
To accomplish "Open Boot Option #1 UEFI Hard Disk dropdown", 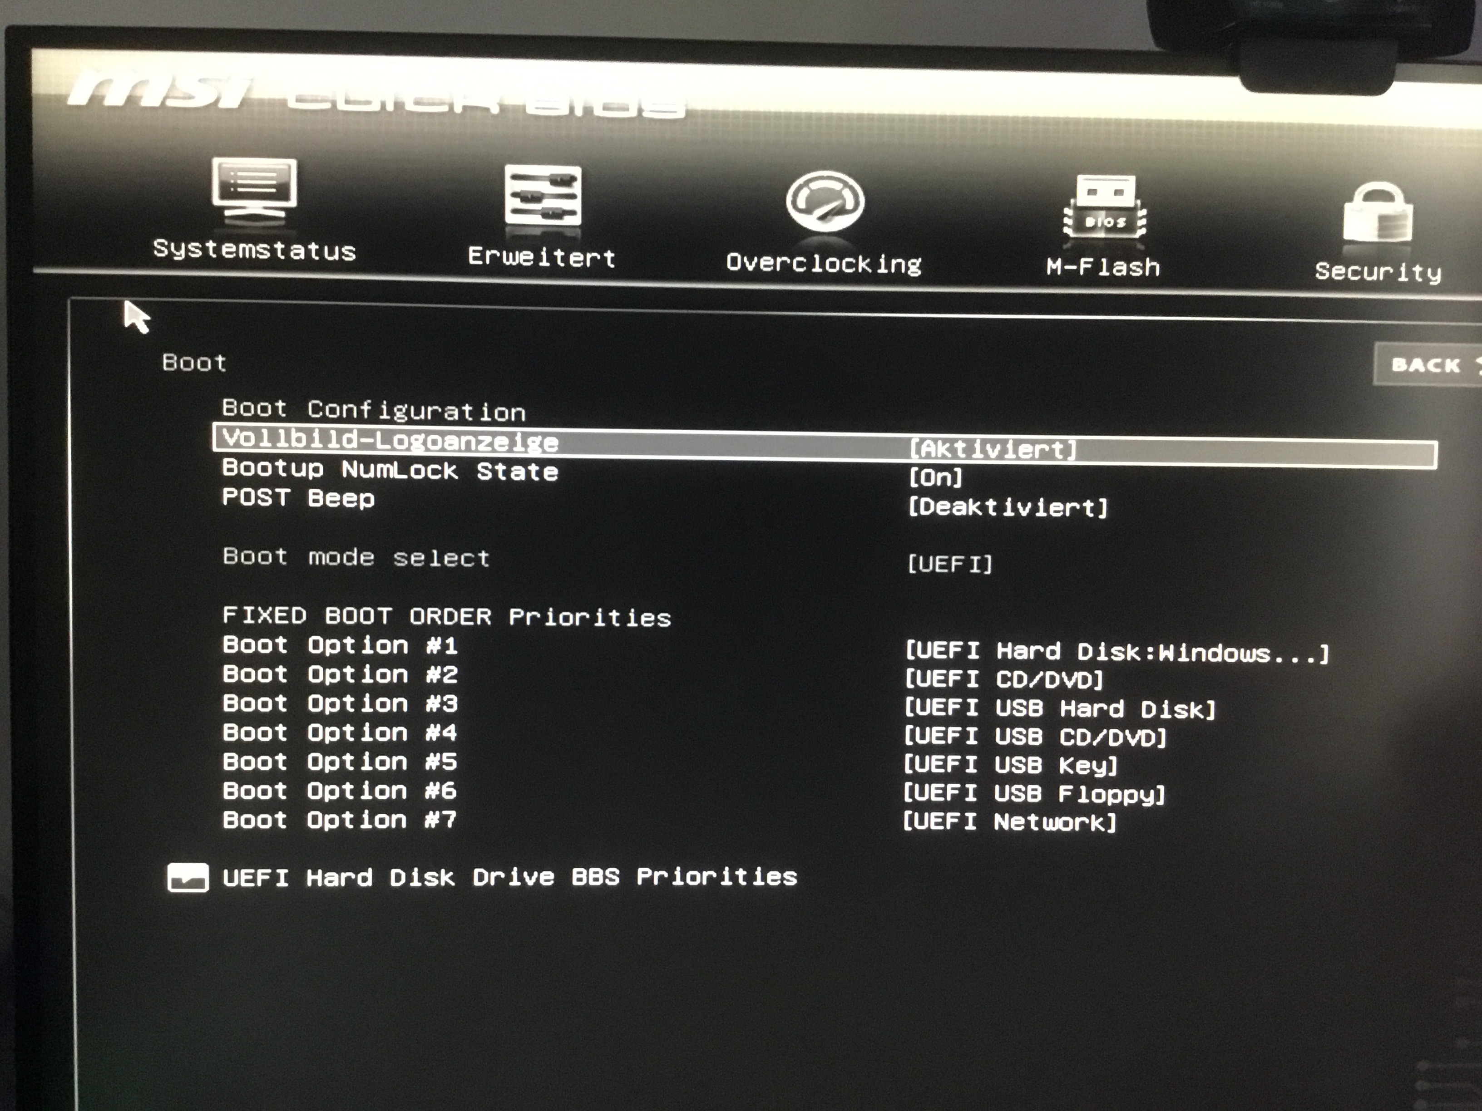I will pyautogui.click(x=1116, y=652).
